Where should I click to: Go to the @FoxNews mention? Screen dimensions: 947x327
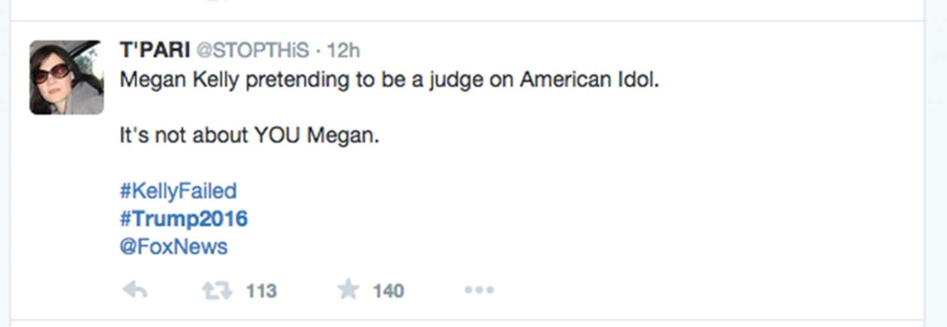click(x=173, y=247)
